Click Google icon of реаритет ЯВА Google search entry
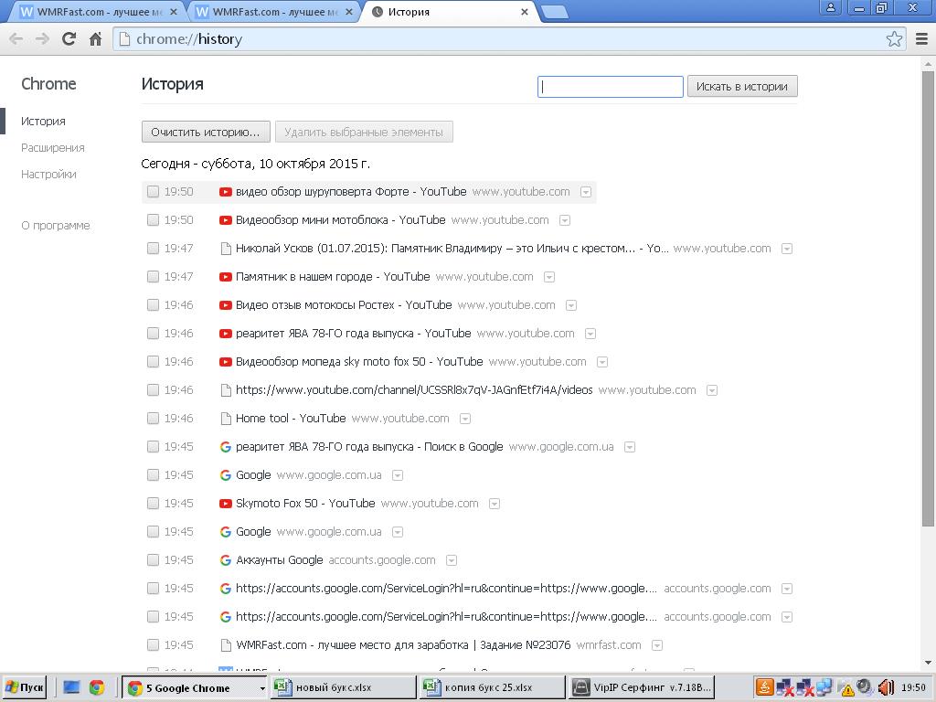 [225, 446]
